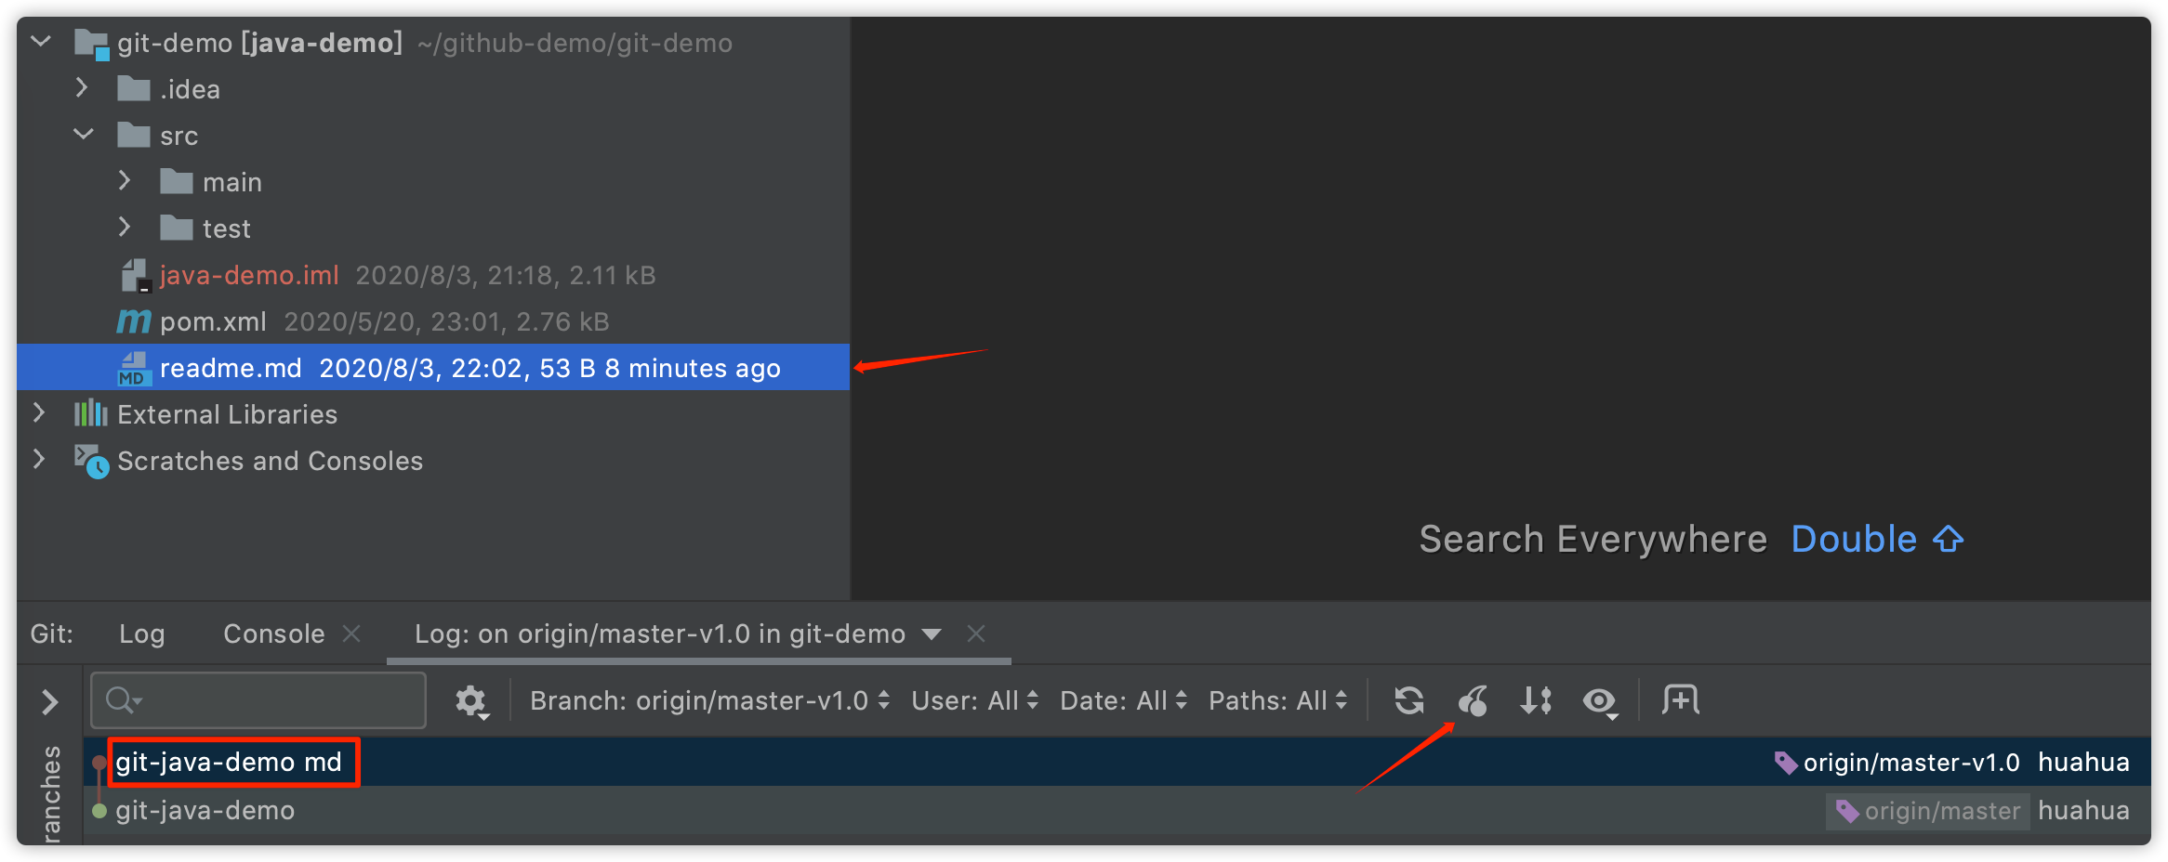This screenshot has height=862, width=2168.
Task: Click green commit node of git-java-demo
Action: (x=99, y=811)
